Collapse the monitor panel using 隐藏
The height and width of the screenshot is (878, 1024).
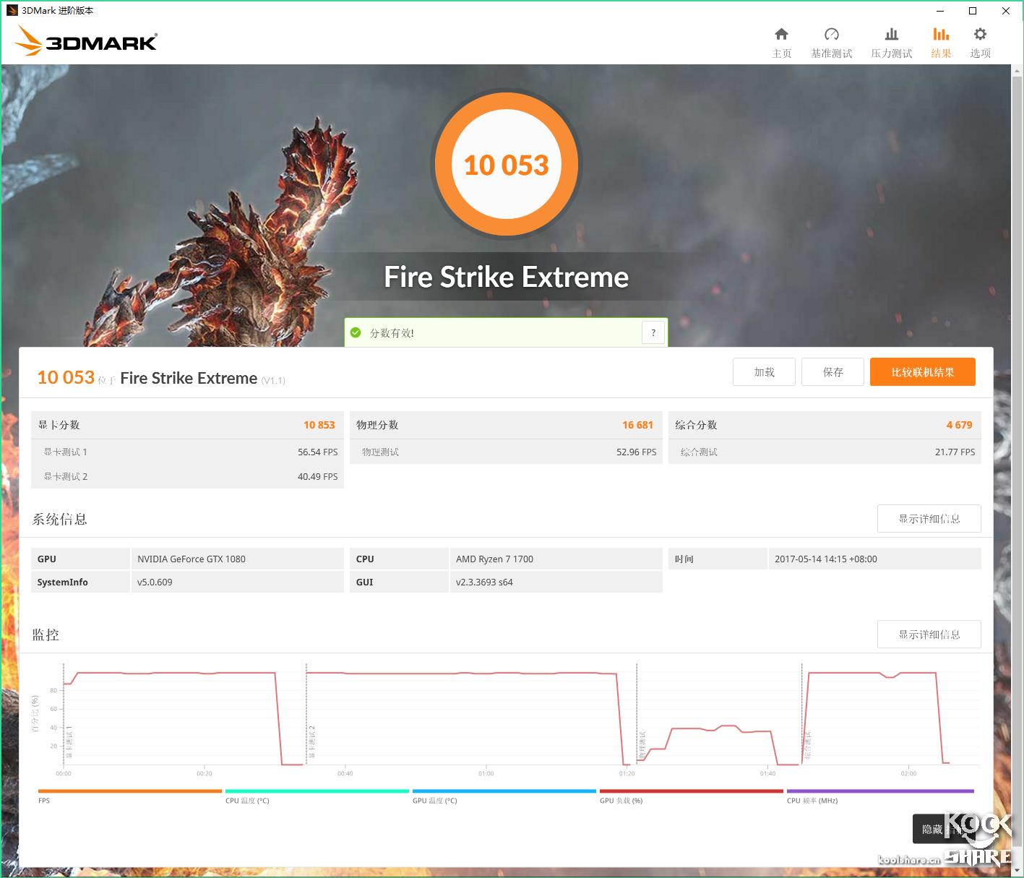934,829
